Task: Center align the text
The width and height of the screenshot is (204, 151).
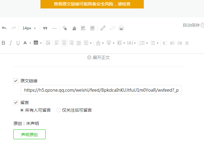Action: (x=64, y=43)
